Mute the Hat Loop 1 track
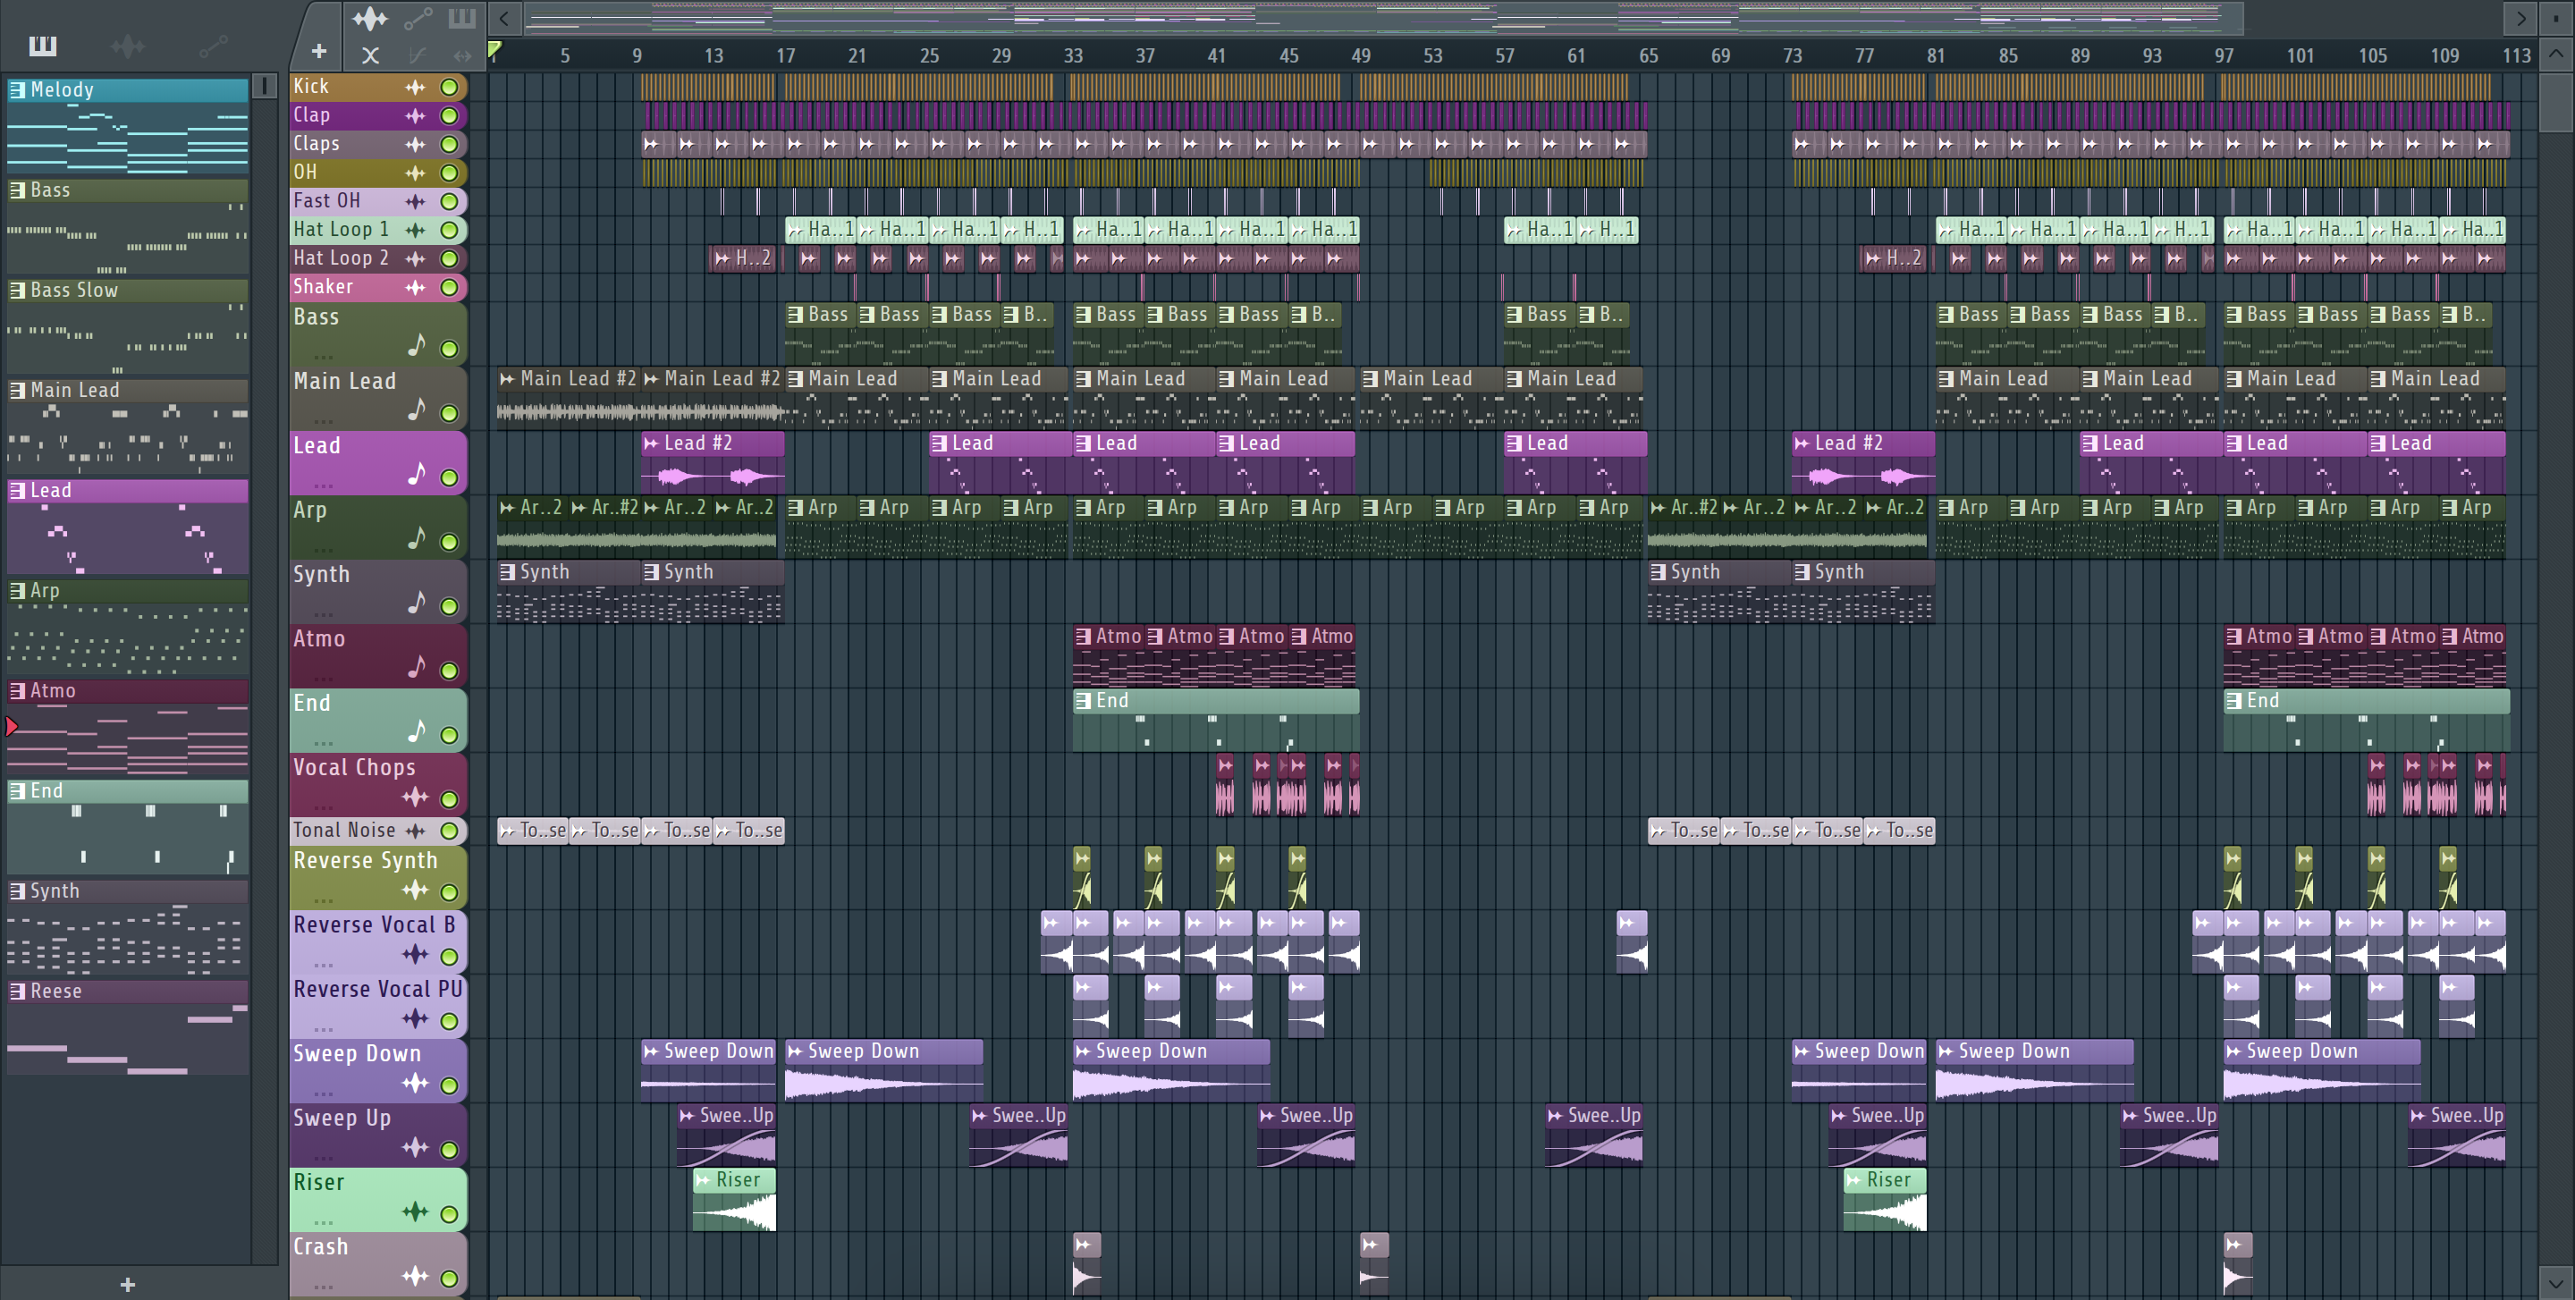 450,230
